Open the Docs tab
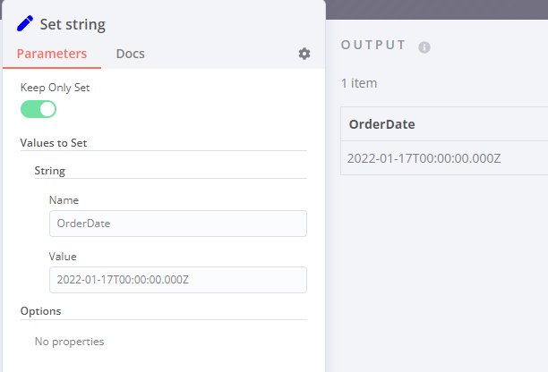Viewport: 548px width, 372px height. coord(130,54)
